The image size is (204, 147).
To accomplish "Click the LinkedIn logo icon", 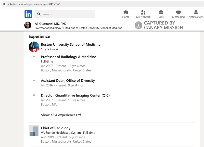I will click(28, 14).
